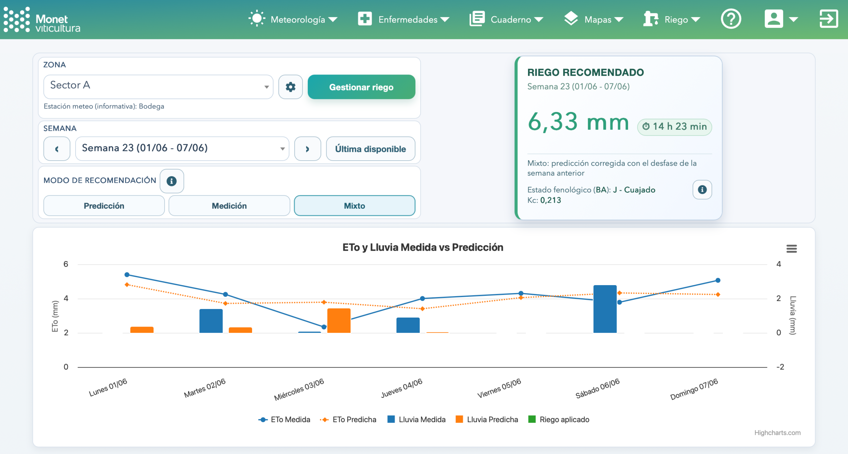
Task: Click the sun Meteorología icon
Action: click(257, 19)
